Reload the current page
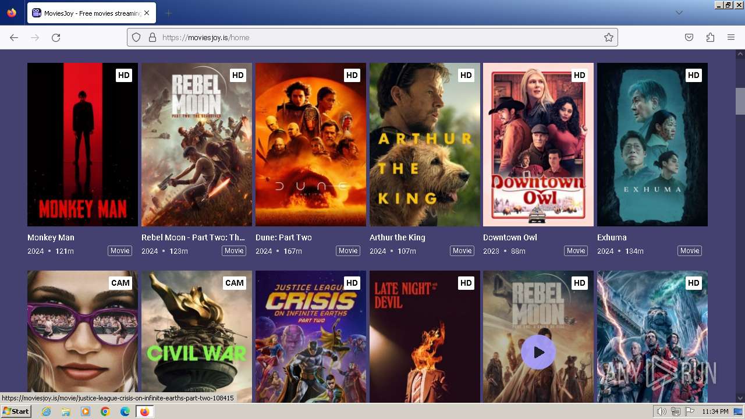Viewport: 745px width, 419px height. [56, 37]
